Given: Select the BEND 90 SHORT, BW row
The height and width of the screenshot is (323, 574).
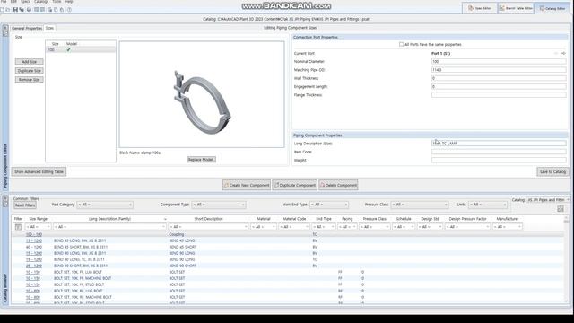Looking at the screenshot, I should tap(287, 266).
